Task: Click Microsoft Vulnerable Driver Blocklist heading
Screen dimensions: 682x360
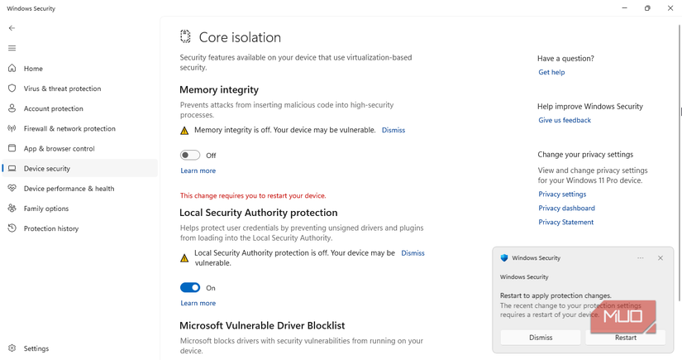Action: coord(262,325)
